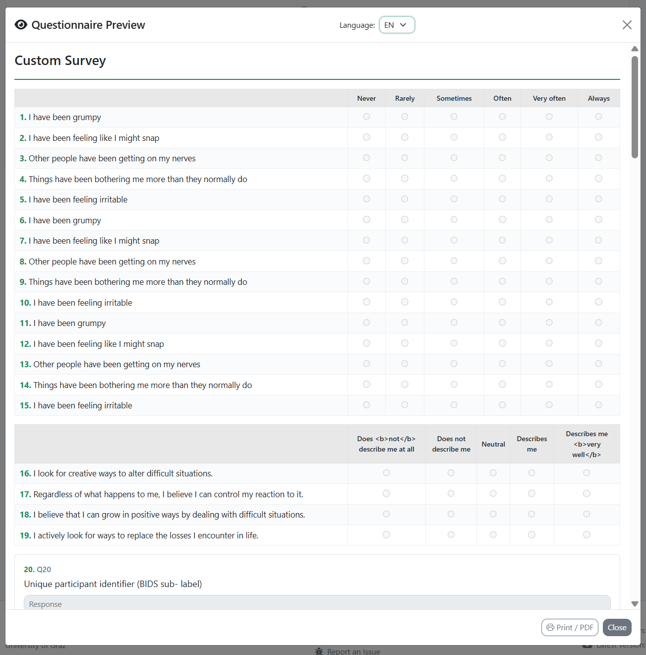
Task: Click question text 'Unique participant identifier (BIDS sub- label)'
Action: (x=113, y=584)
